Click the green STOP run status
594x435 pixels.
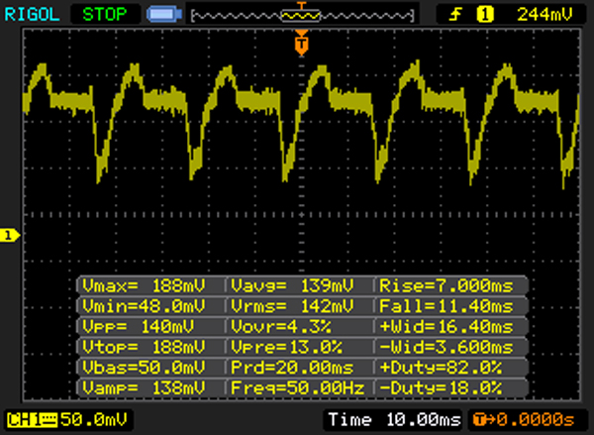point(105,15)
